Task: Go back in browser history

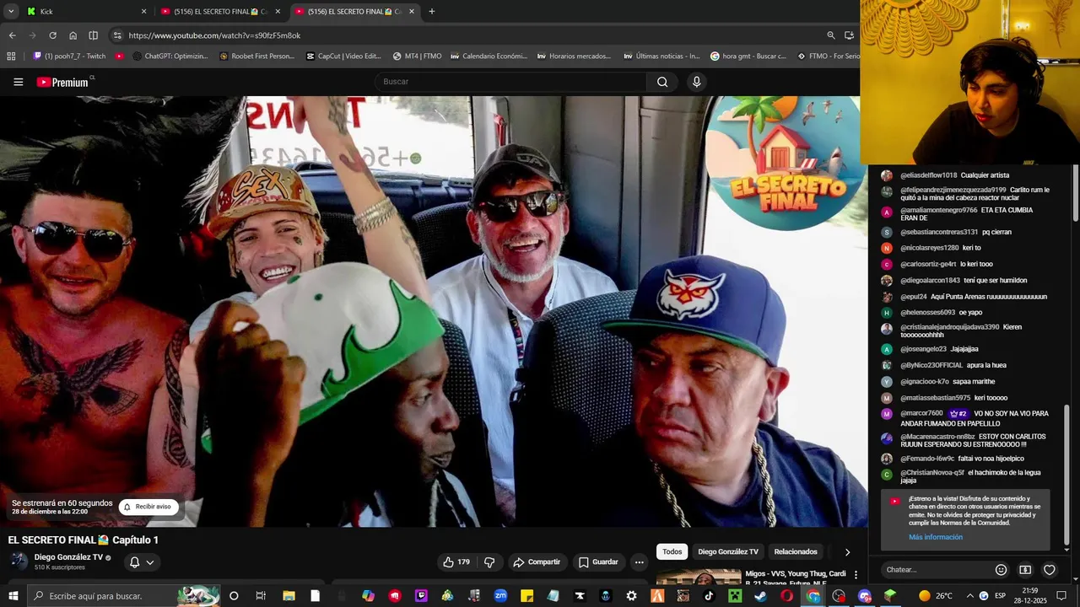Action: point(12,35)
